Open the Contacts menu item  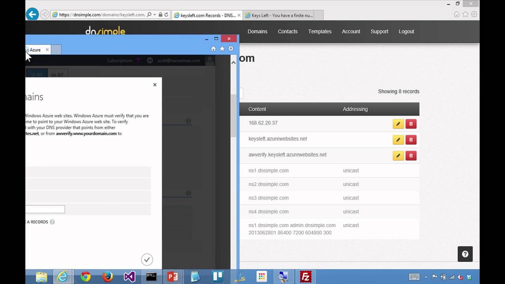coord(288,32)
